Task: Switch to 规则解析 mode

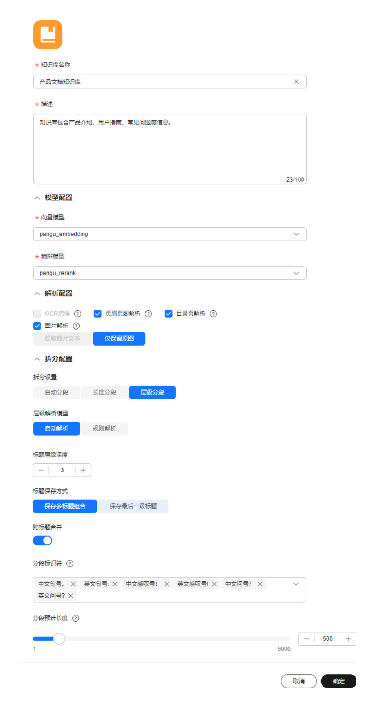Action: pos(105,429)
